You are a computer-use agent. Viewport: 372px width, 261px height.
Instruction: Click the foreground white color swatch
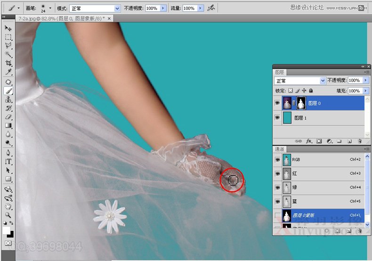[7, 230]
